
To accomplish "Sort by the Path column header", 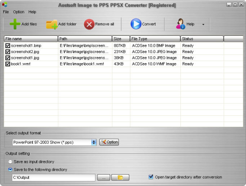I will (x=85, y=39).
